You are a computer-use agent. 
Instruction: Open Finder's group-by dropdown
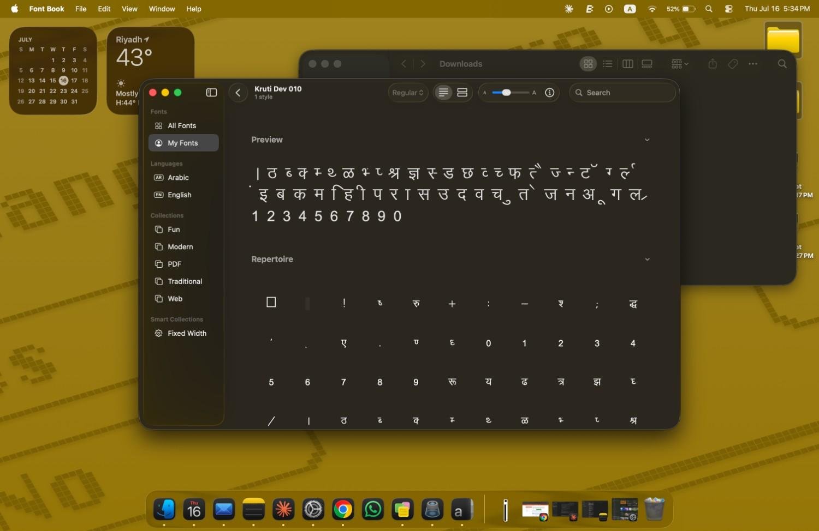point(680,64)
